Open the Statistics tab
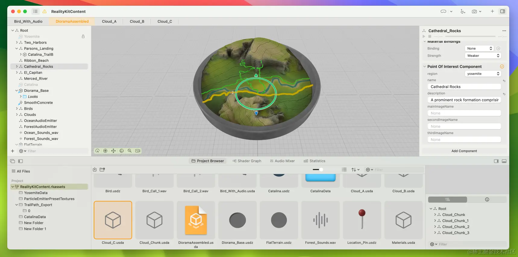 pyautogui.click(x=315, y=161)
